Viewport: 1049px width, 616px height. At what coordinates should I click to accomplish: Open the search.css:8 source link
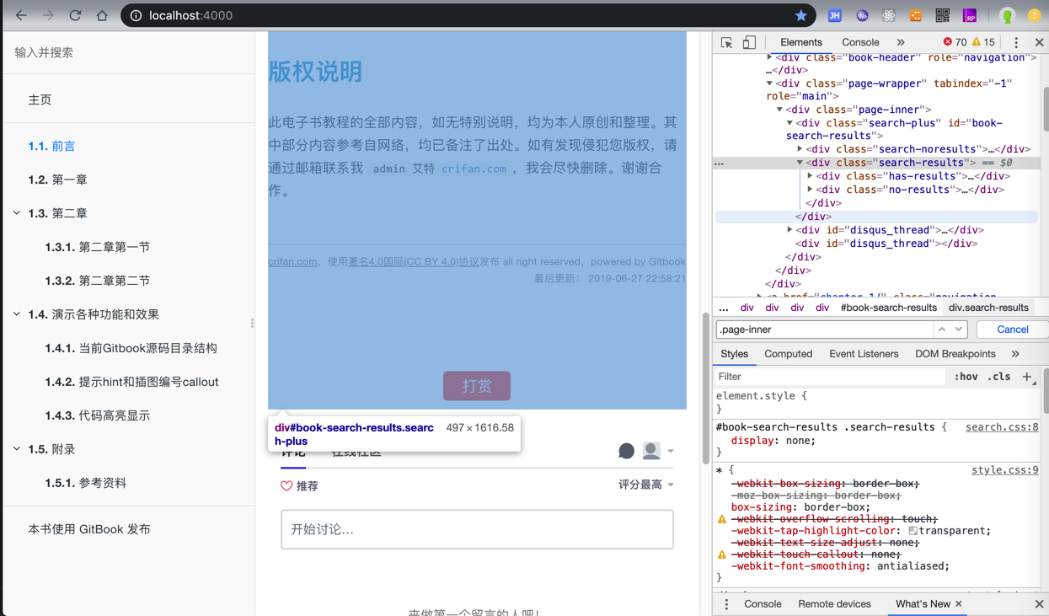click(1002, 427)
